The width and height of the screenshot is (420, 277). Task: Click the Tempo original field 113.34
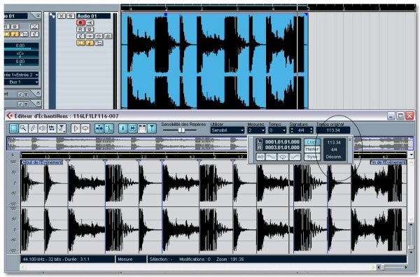(x=333, y=130)
